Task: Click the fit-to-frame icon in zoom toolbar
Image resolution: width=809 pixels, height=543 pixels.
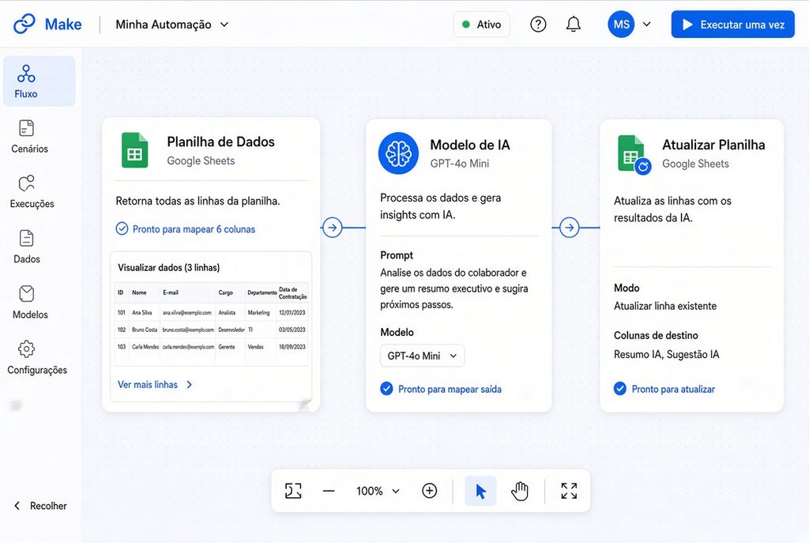Action: coord(293,490)
